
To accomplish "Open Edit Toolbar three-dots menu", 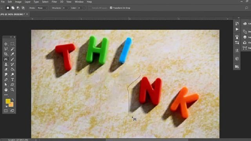I will (6, 95).
